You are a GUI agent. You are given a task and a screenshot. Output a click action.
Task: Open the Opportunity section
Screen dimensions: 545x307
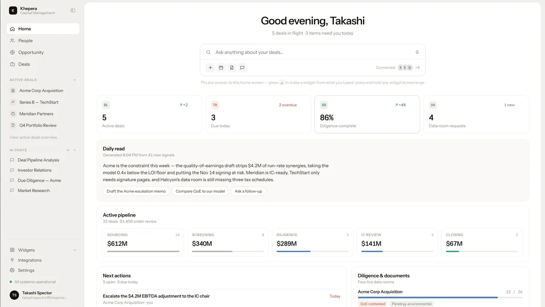[x=43, y=53]
